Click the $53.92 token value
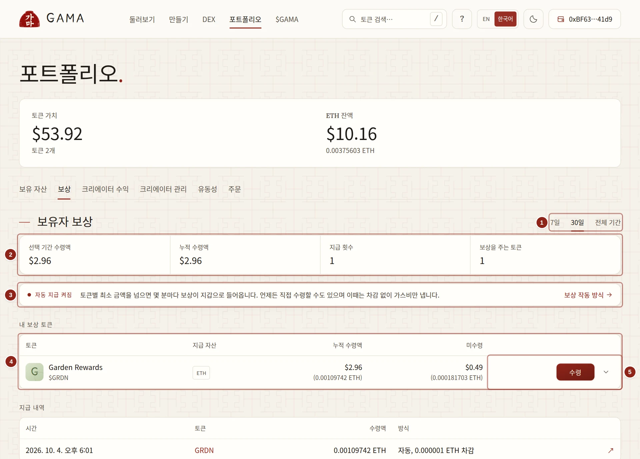Viewport: 640px width, 459px height. [x=57, y=134]
